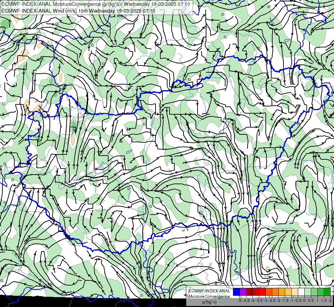Click the legend label MoistureConvergence
Screen dimensions: 334x307
click(209, 296)
